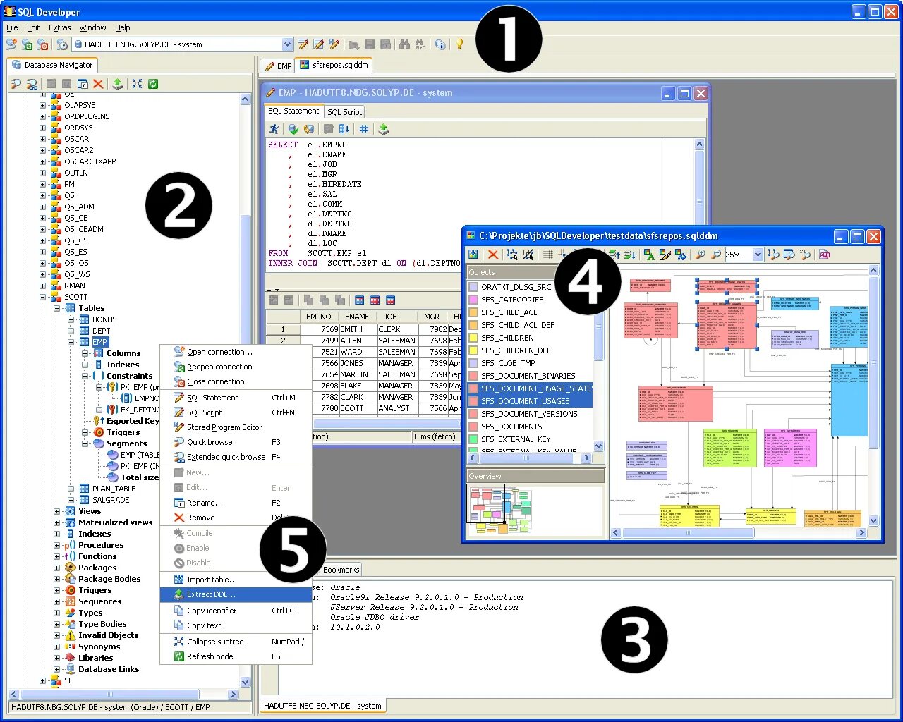Switch to the SQL Script tab
Screen dimensions: 903x722
[344, 112]
